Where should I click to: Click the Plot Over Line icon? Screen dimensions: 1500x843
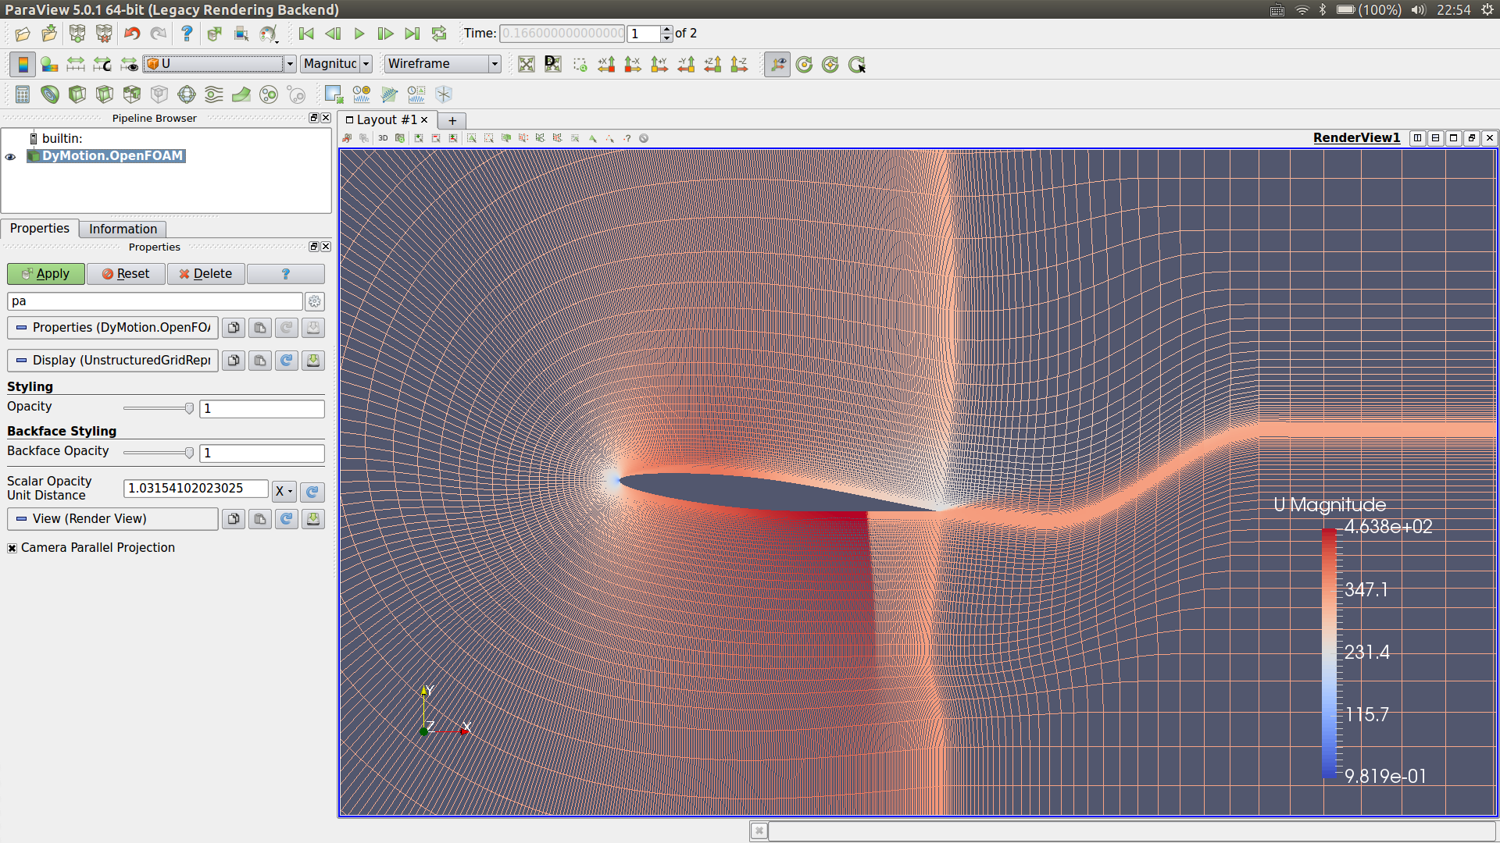(x=389, y=94)
